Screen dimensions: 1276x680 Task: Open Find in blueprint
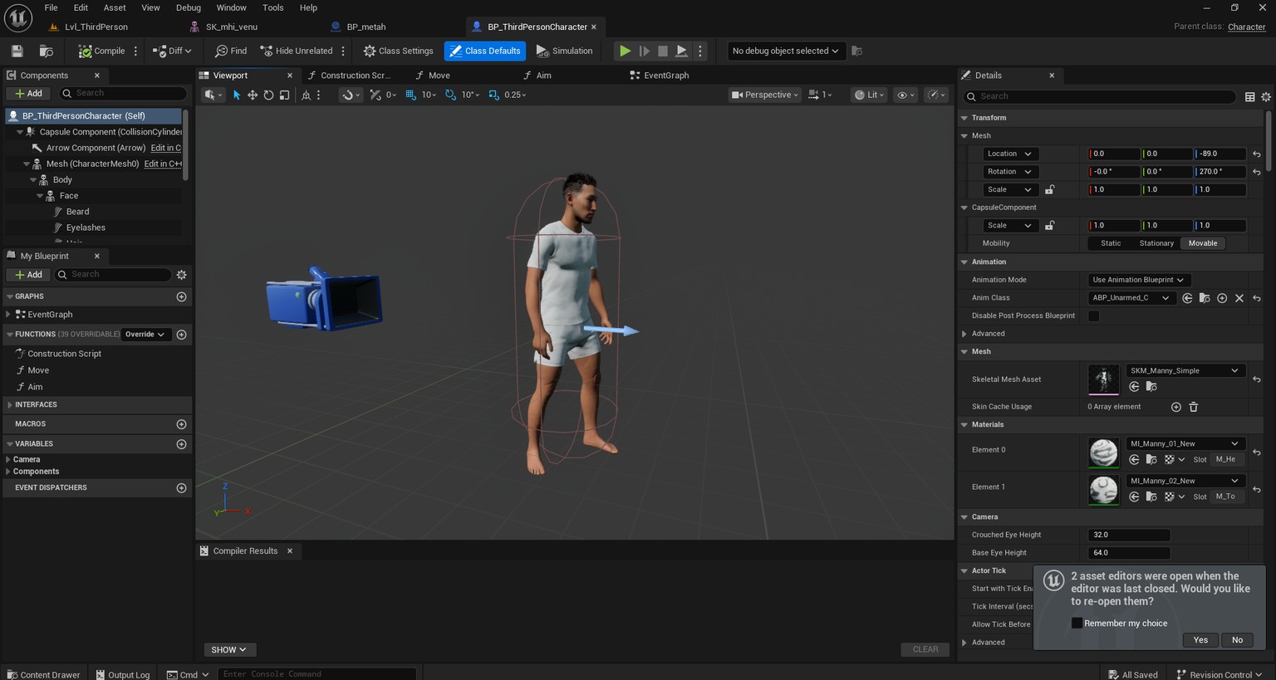click(x=231, y=51)
